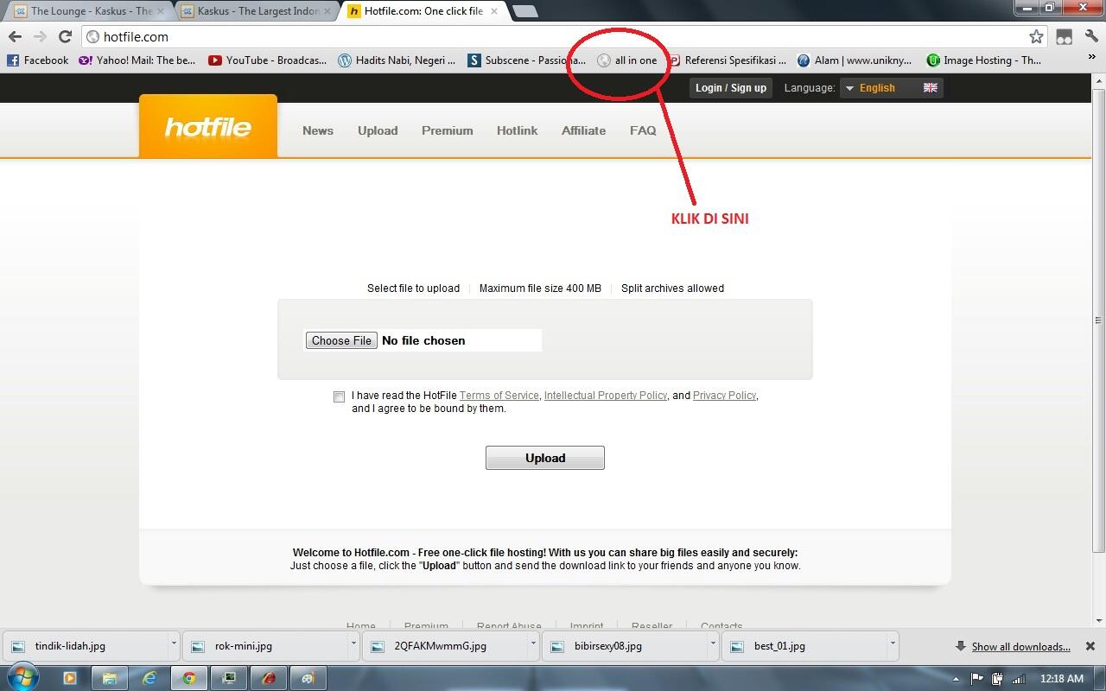Click the Choose File button
Screen dimensions: 1106x691
coord(341,340)
